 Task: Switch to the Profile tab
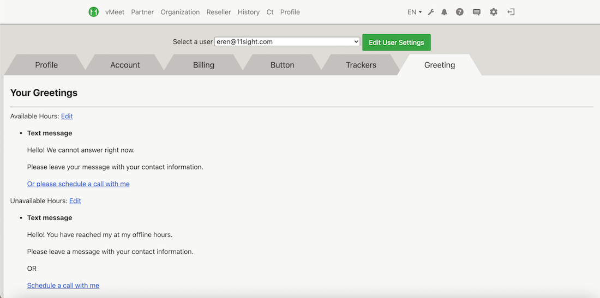tap(46, 65)
